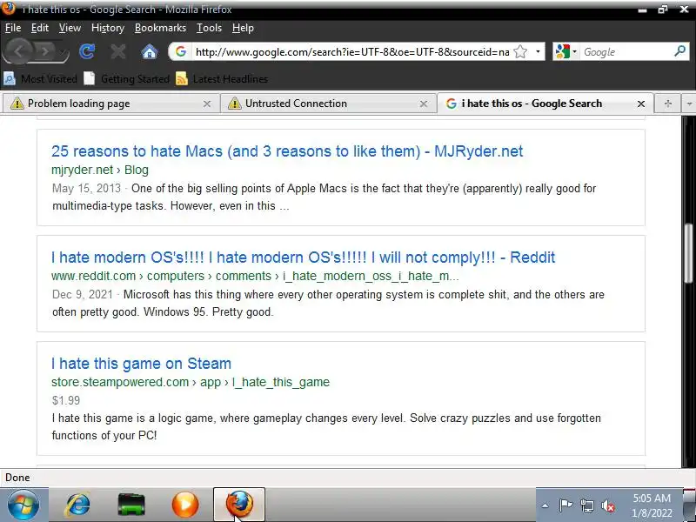Screen dimensions: 696x522
Task: Open the I hate this game on Steam result
Action: [141, 364]
